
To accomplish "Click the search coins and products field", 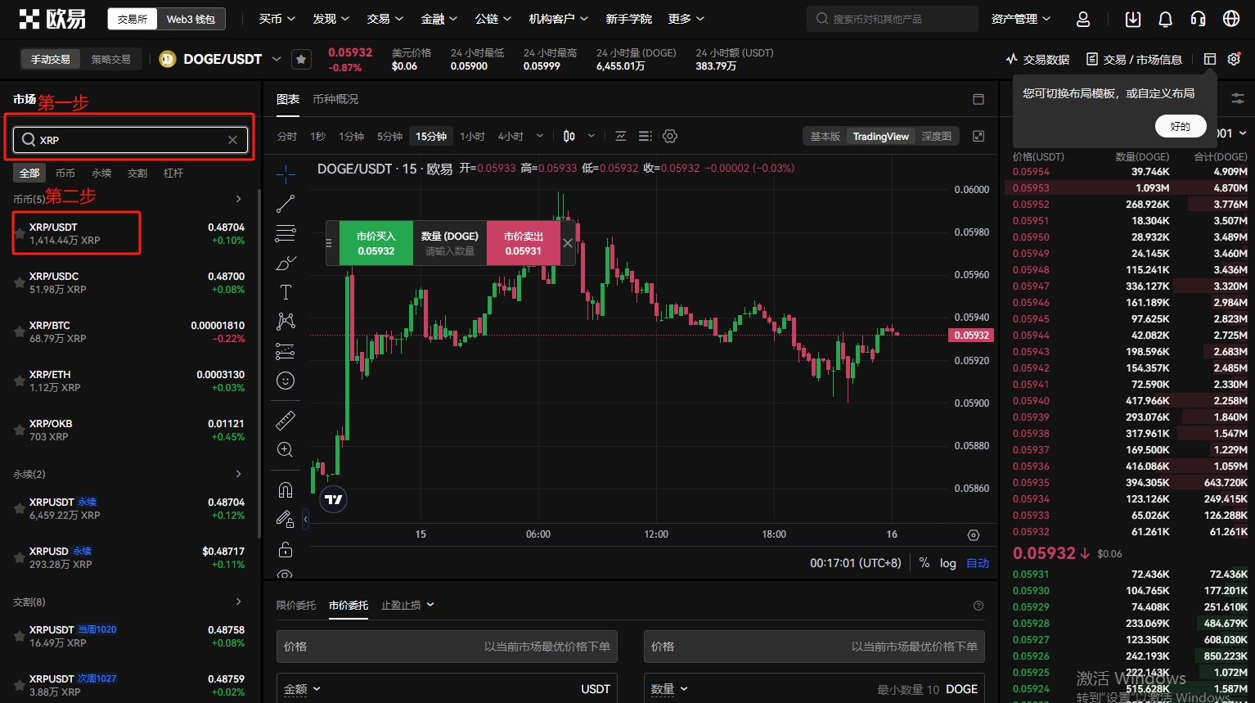I will click(892, 19).
